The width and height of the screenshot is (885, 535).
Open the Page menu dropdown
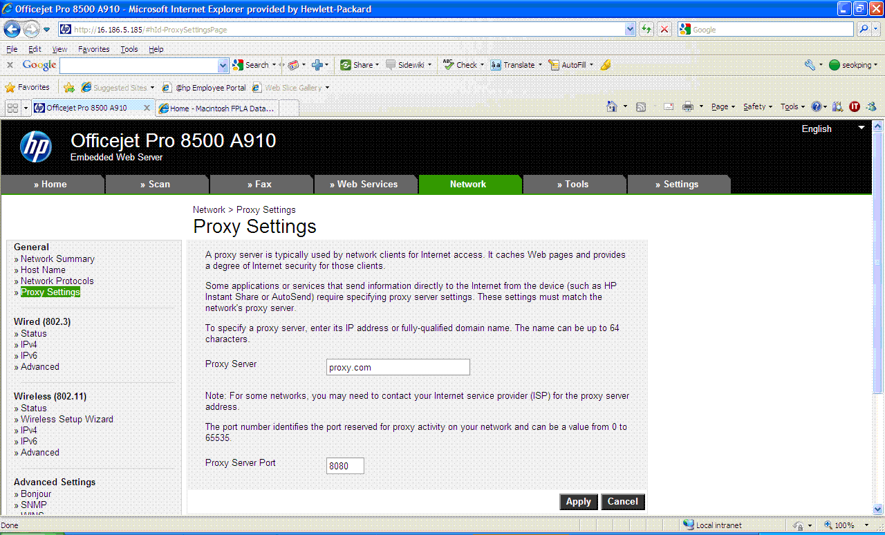[x=723, y=106]
